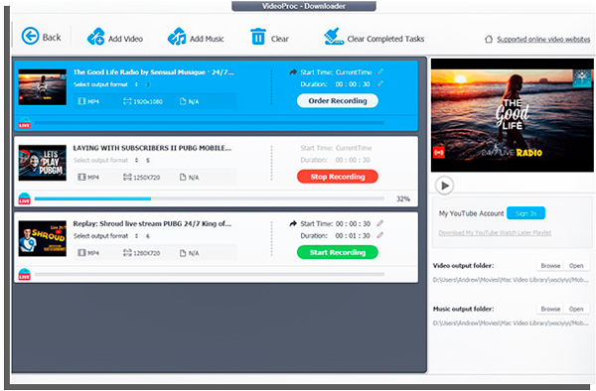Click 1280x720 resolution icon in Shroud row
The width and height of the screenshot is (596, 391).
point(127,253)
